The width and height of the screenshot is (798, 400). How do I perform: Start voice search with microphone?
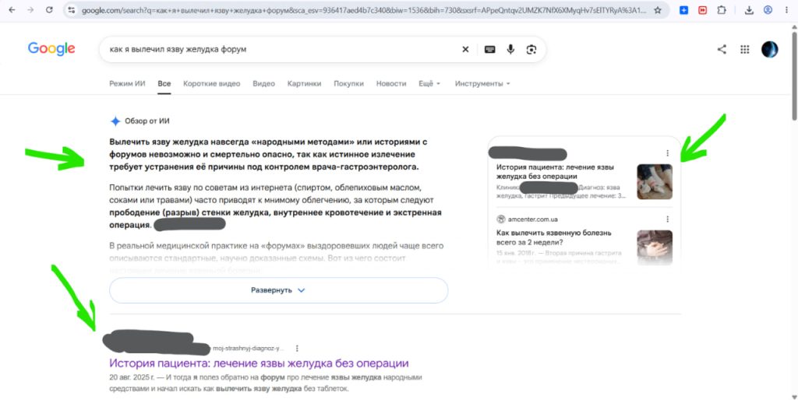(x=510, y=49)
